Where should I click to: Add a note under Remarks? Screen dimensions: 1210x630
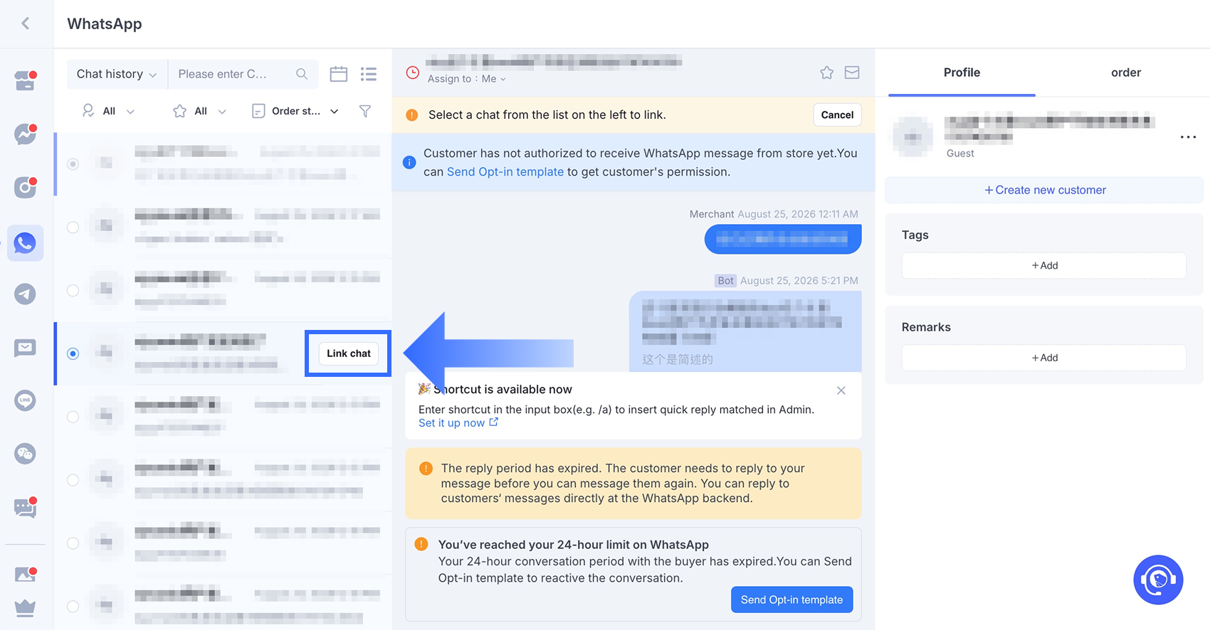coord(1044,358)
